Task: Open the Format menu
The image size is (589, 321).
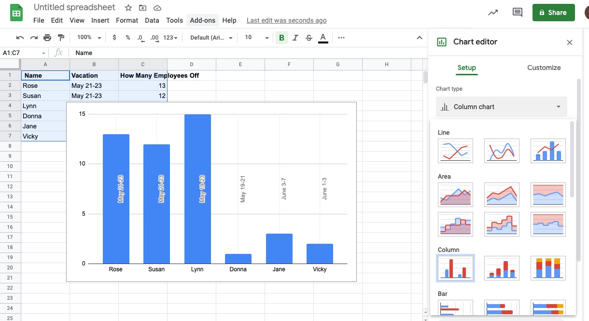Action: click(127, 20)
